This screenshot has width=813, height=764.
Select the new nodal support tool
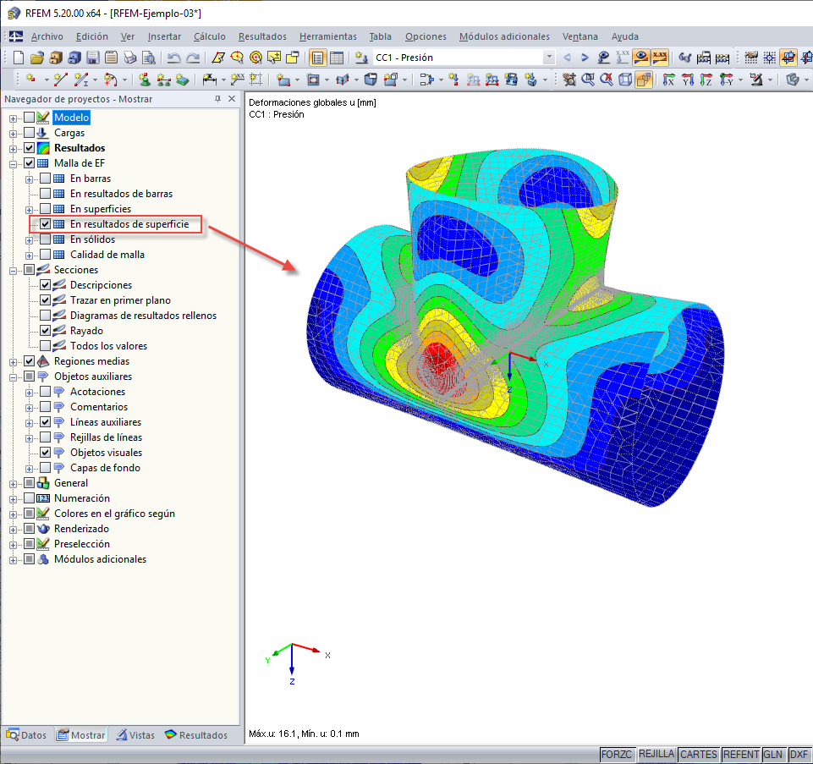click(x=145, y=80)
